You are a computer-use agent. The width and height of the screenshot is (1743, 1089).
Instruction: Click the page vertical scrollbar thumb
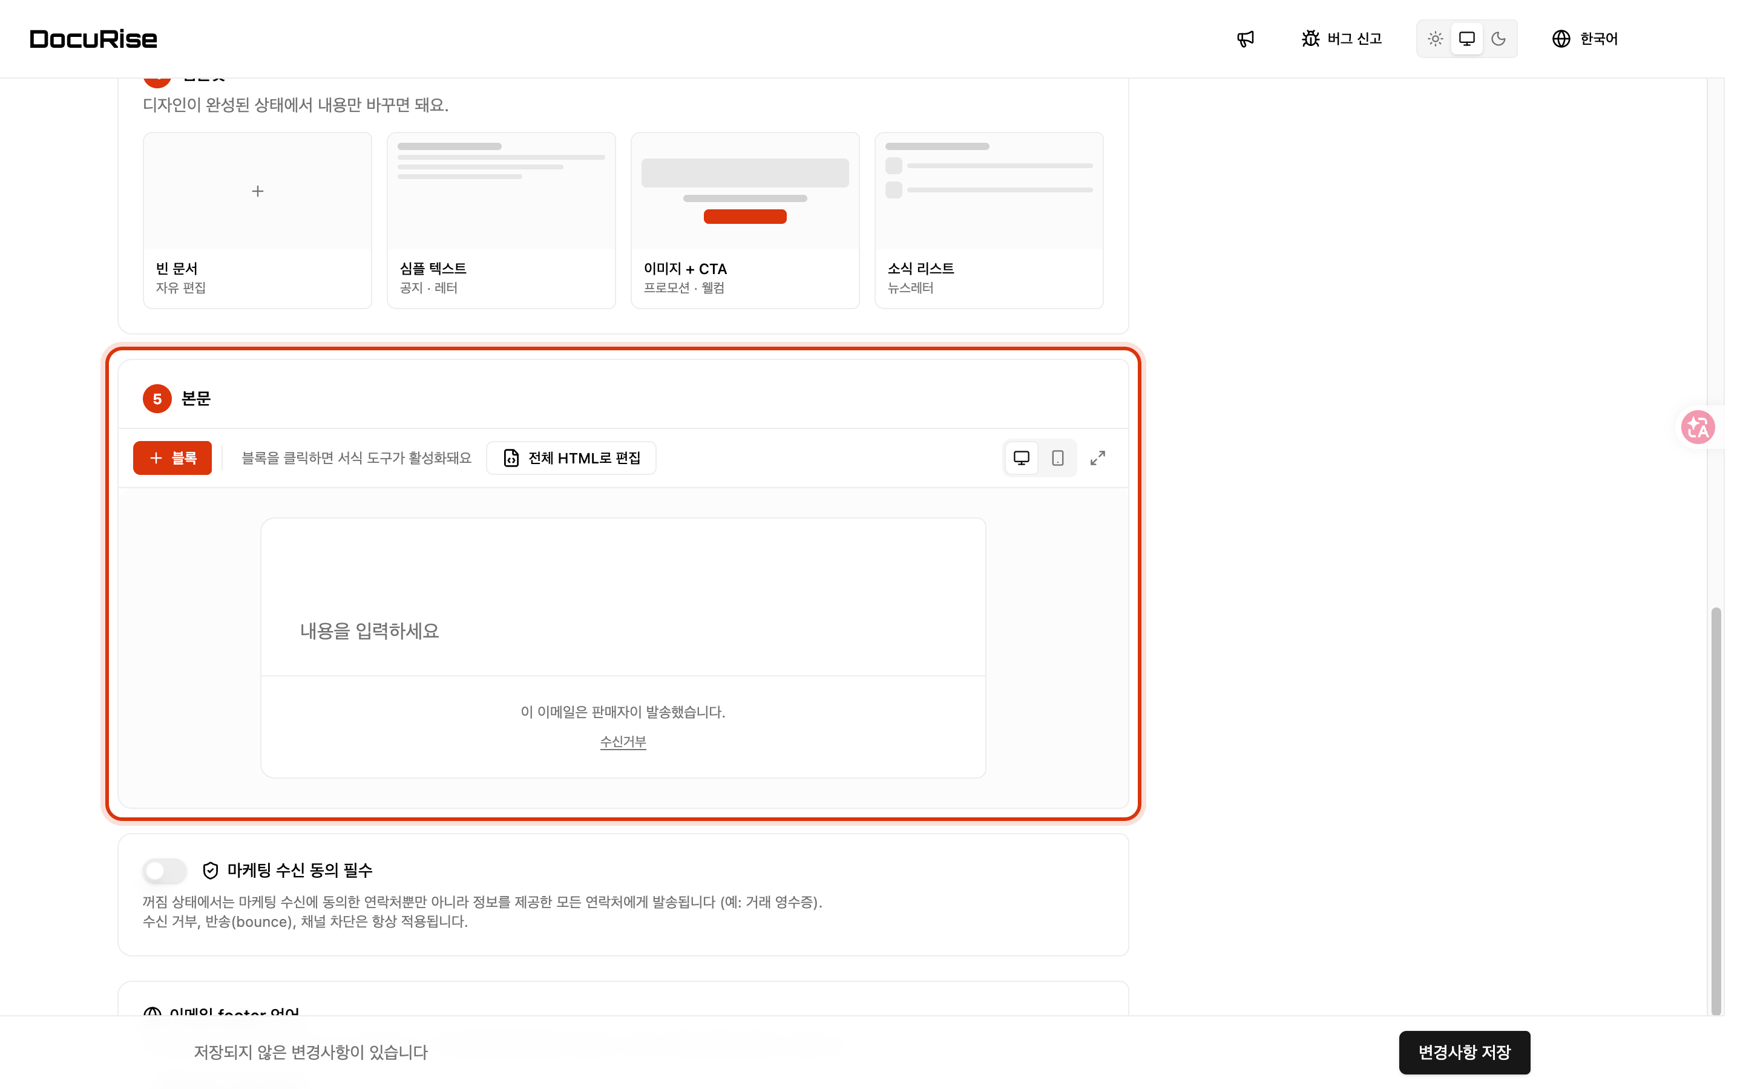click(x=1716, y=811)
